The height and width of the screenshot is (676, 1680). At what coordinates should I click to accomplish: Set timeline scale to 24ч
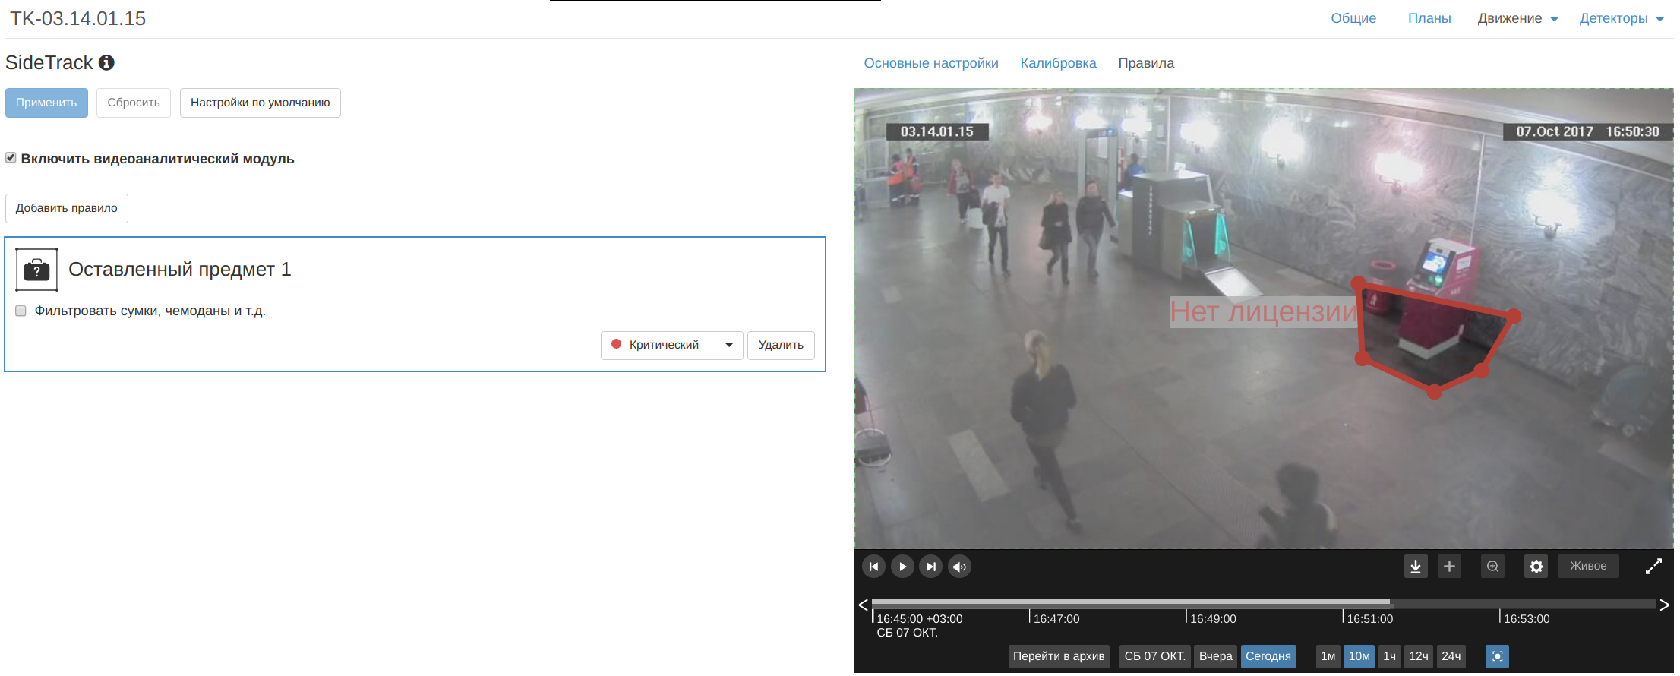tap(1451, 656)
